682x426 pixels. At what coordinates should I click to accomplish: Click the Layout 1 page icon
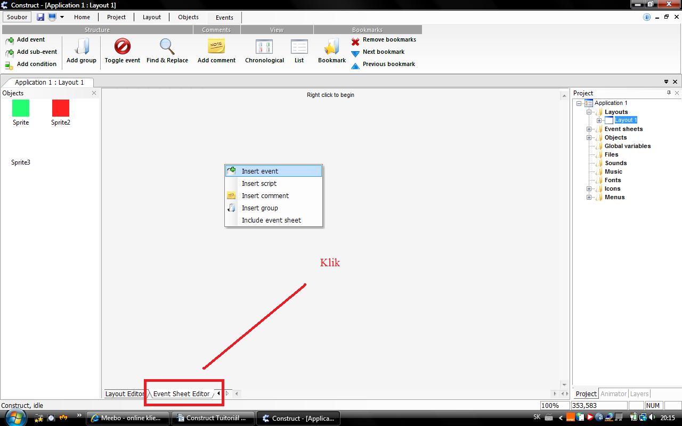tap(609, 120)
